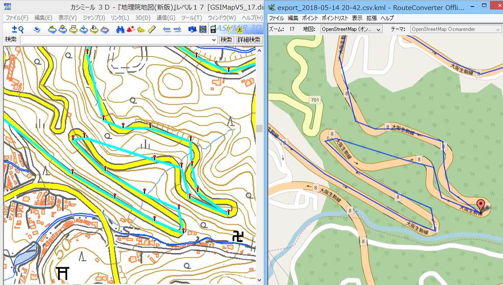This screenshot has height=285, width=503.
Task: Click the zoom value 17 in RouteConverter
Action: pyautogui.click(x=292, y=29)
